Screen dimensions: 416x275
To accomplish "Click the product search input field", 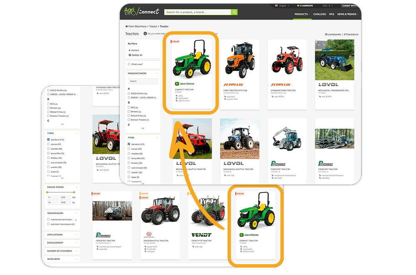I will [198, 12].
